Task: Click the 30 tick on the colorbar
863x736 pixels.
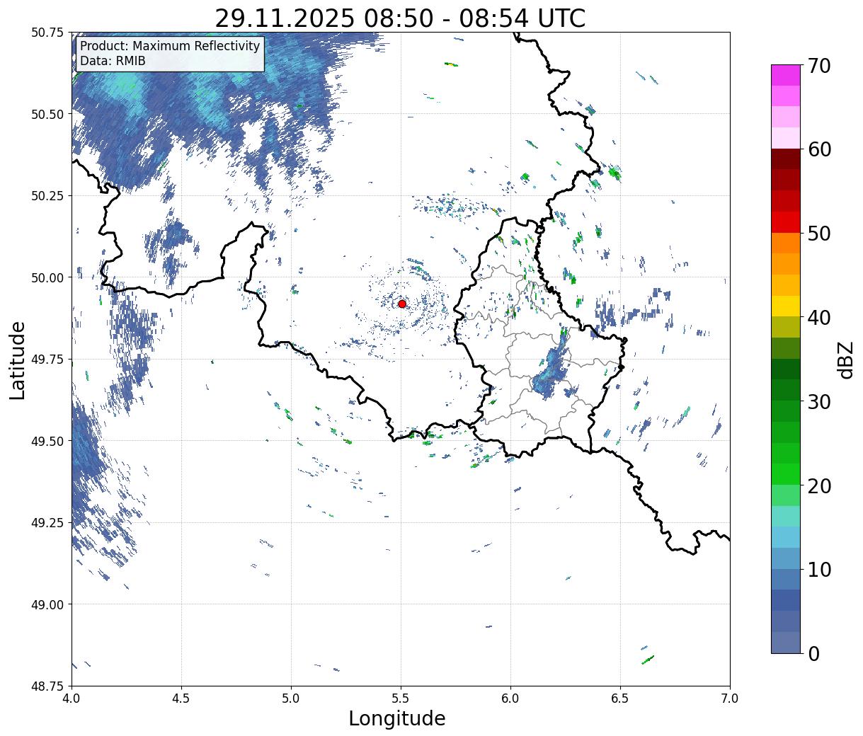Action: pyautogui.click(x=818, y=401)
